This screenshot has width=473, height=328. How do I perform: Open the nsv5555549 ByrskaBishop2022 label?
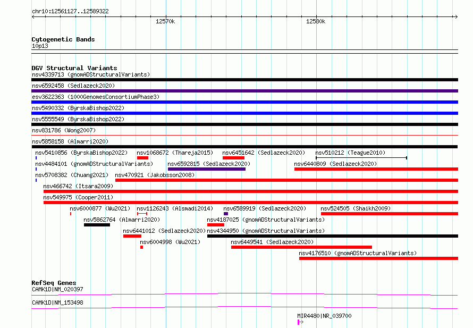78,119
